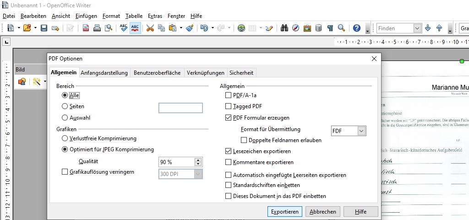Viewport: 469px width, 220px height.
Task: Click the Filter wand icon in the Bild toolbar
Action: point(37,81)
